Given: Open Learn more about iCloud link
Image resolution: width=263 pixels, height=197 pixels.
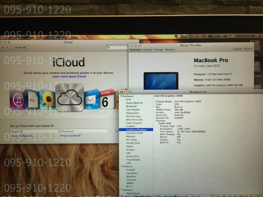Looking at the screenshot, I should click(69, 76).
